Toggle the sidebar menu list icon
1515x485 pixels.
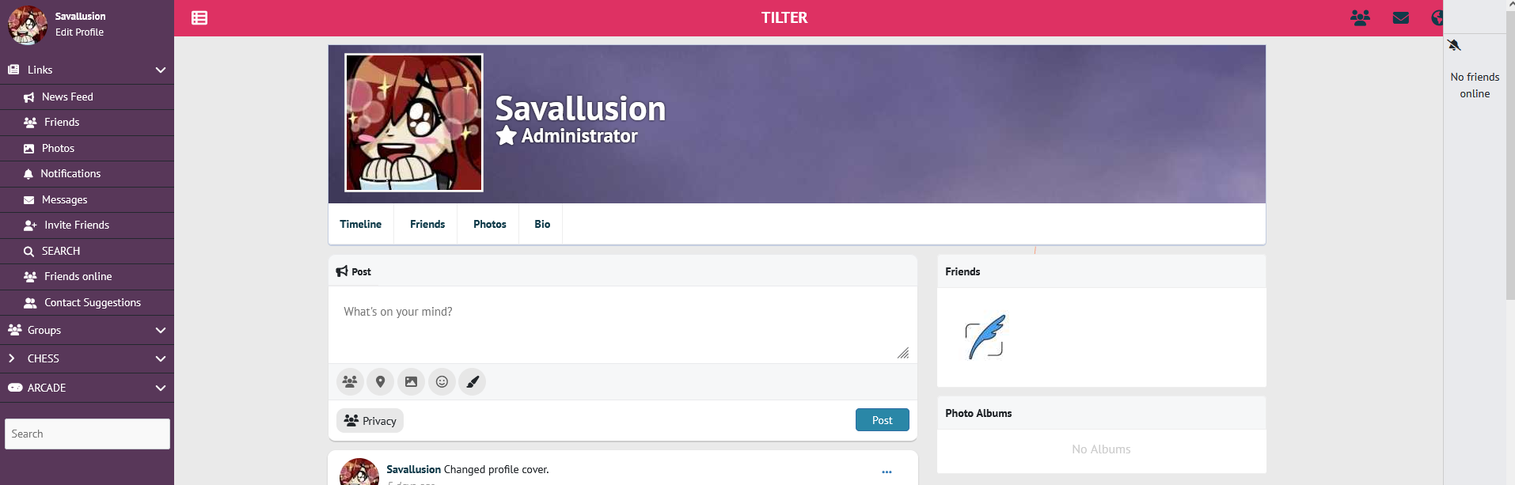tap(199, 18)
